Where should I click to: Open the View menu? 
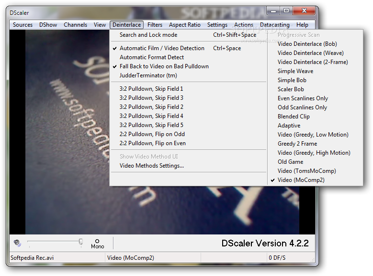(100, 25)
